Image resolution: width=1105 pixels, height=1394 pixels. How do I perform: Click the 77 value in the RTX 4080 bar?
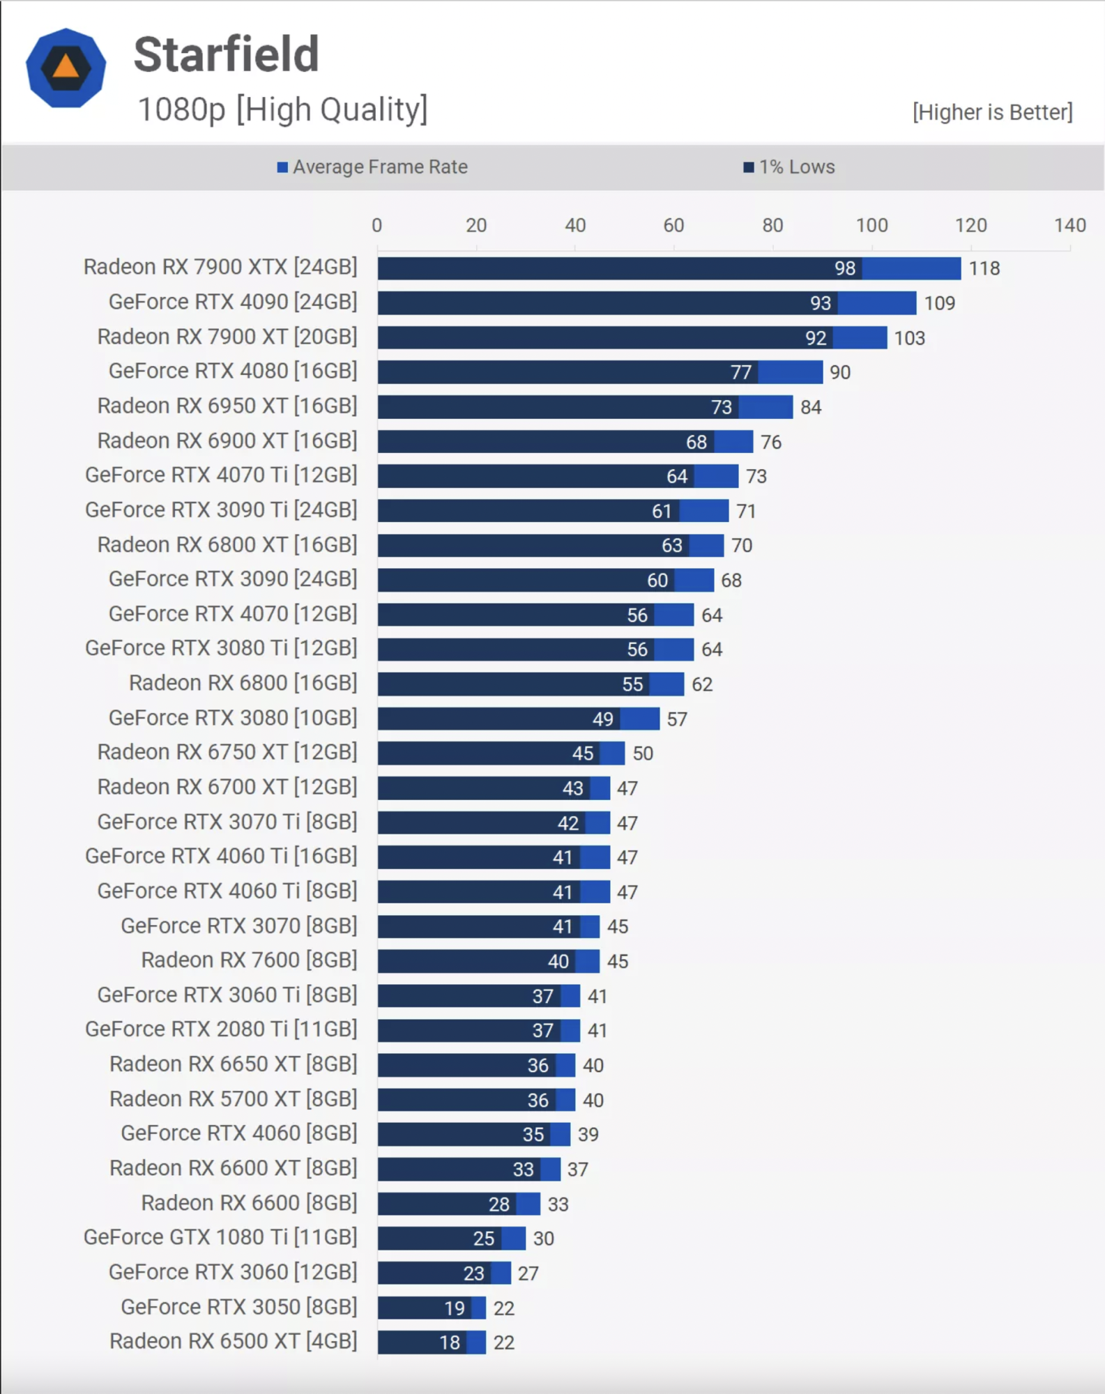[741, 372]
